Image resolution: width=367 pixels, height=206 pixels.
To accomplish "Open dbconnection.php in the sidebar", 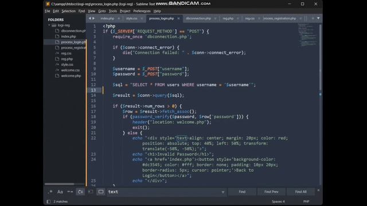I will point(73,31).
